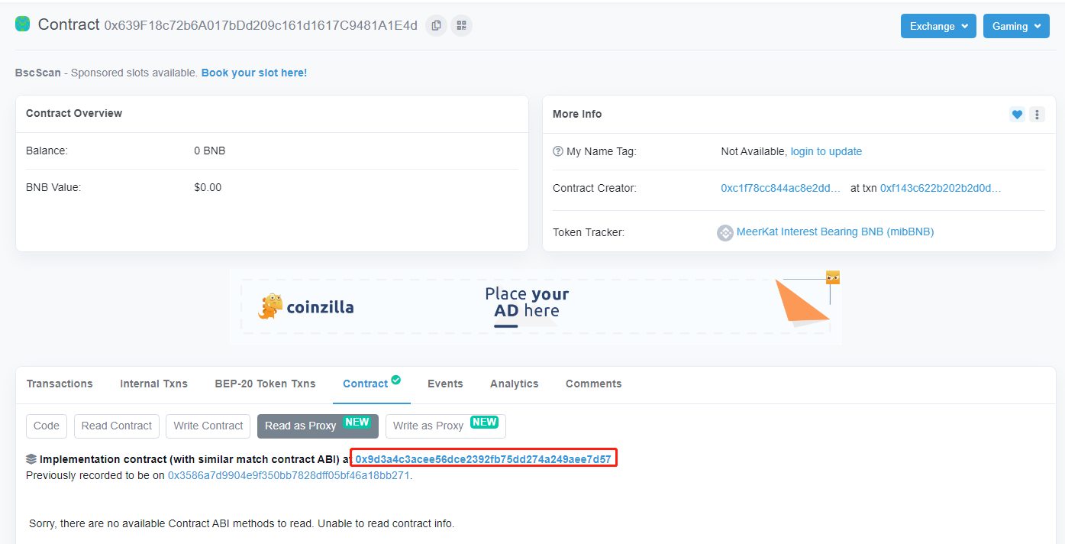Click the BNB token icon near MeerKat
The image size is (1065, 544).
725,232
